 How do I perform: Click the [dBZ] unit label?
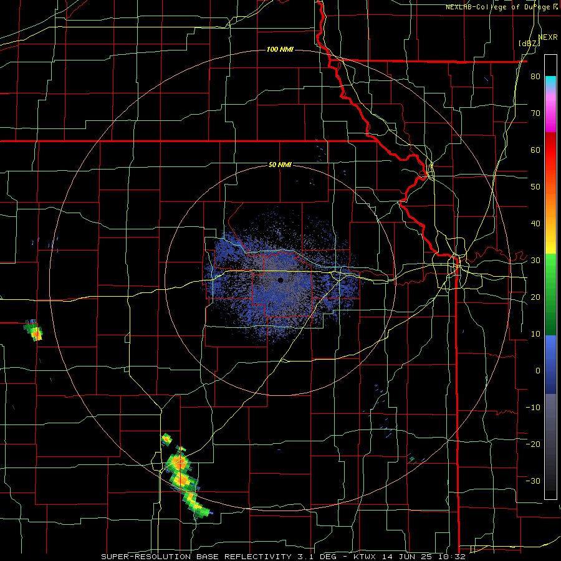(x=529, y=43)
